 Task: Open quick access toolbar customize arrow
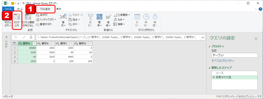point(18,3)
